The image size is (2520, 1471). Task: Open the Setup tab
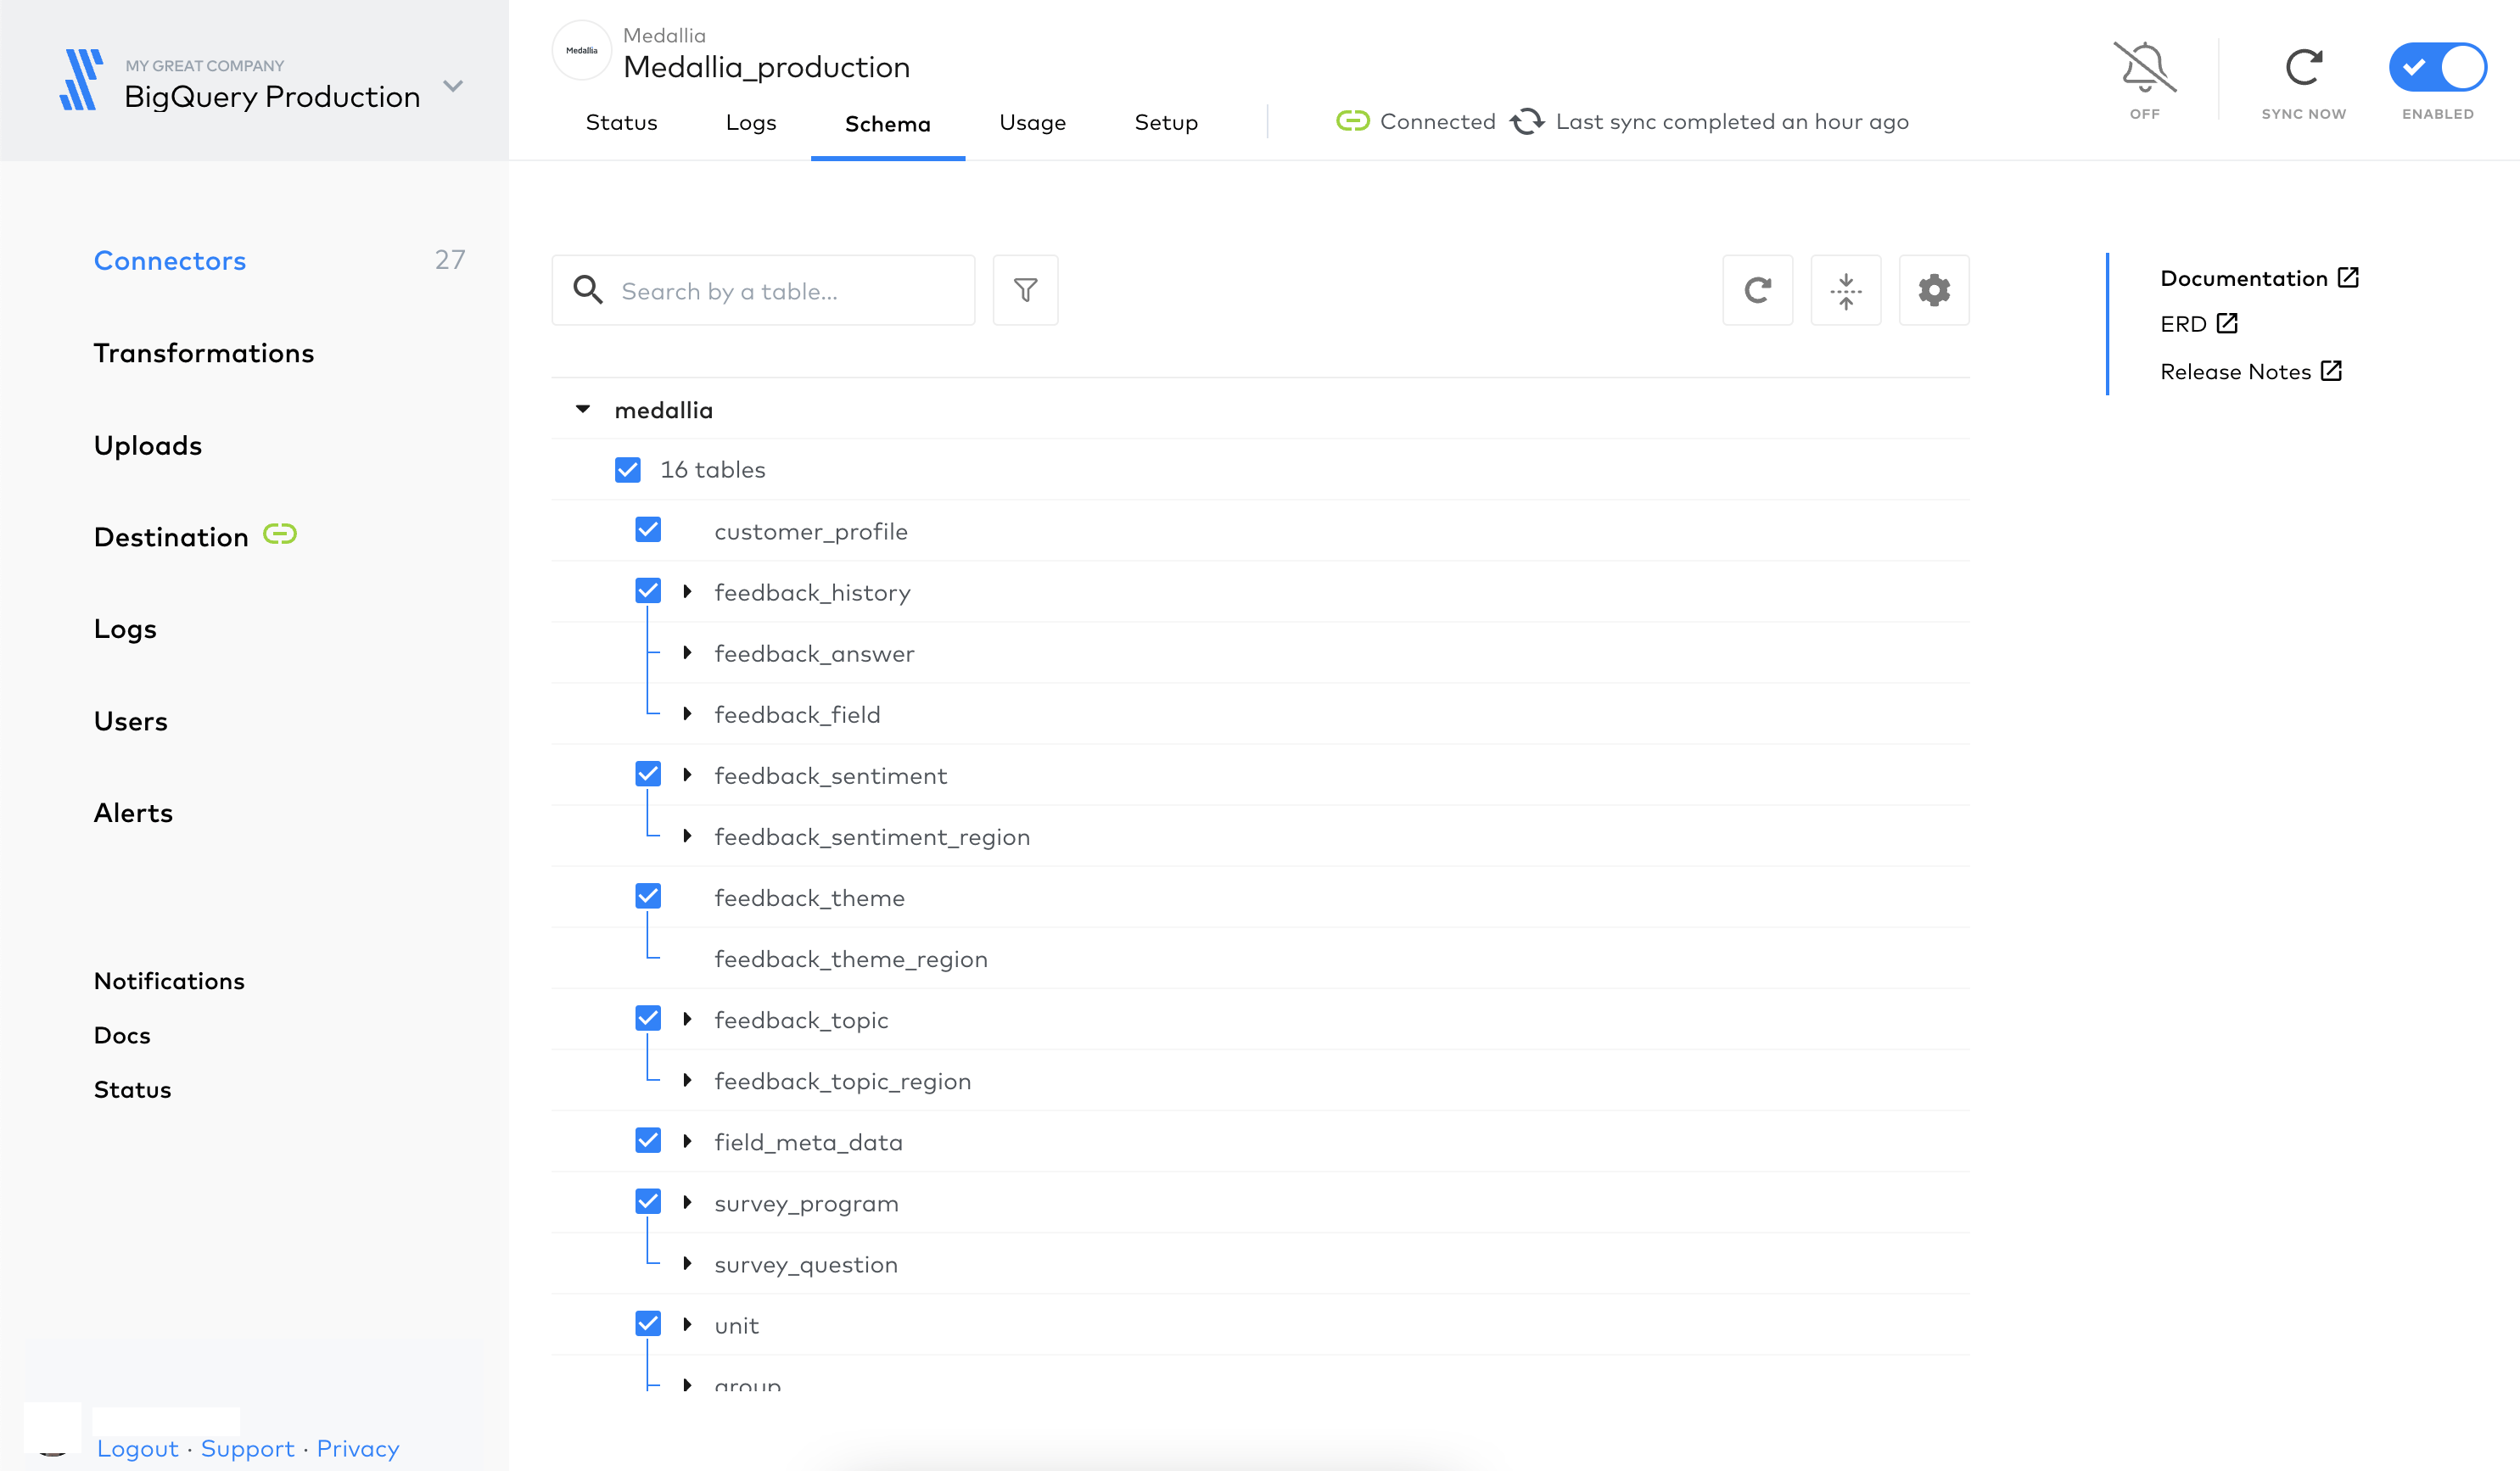coord(1166,122)
